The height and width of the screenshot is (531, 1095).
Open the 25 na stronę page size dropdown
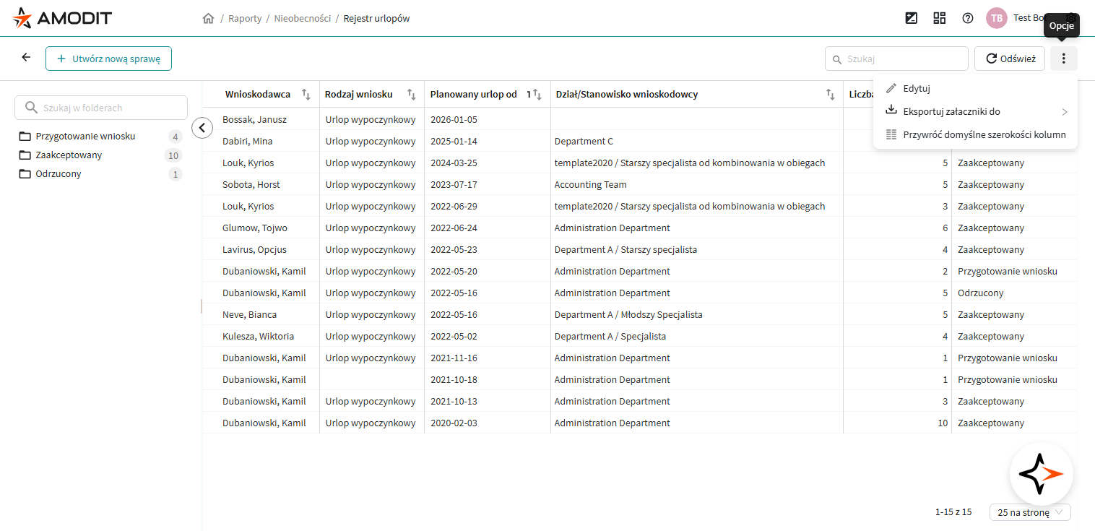pos(1030,512)
